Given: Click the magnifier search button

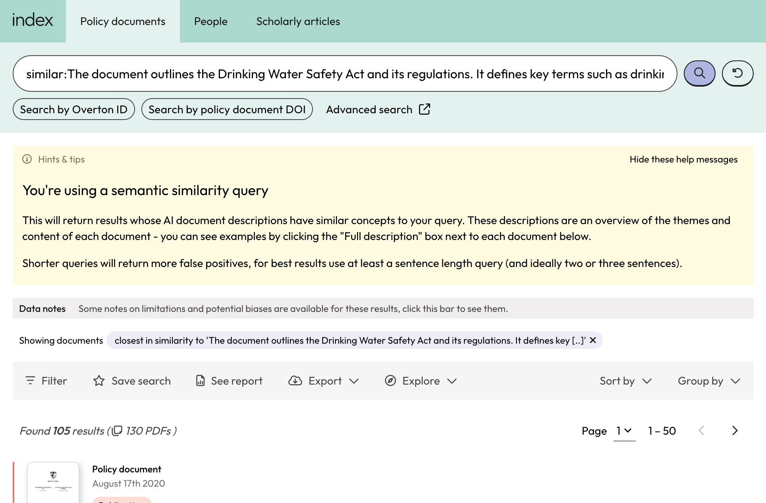Looking at the screenshot, I should click(x=699, y=74).
